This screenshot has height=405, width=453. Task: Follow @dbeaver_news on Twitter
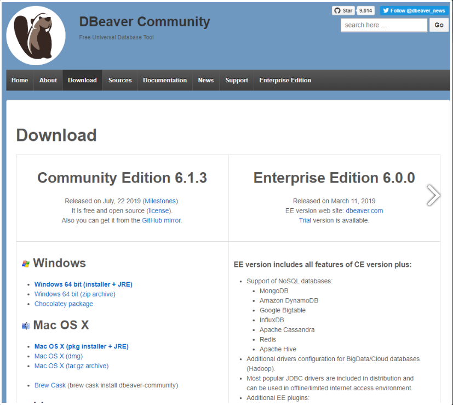coord(414,11)
